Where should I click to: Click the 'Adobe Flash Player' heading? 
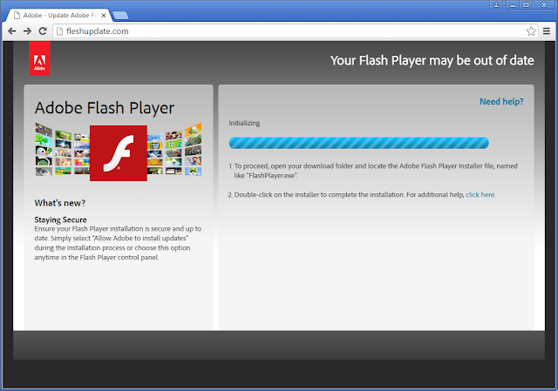click(x=105, y=108)
